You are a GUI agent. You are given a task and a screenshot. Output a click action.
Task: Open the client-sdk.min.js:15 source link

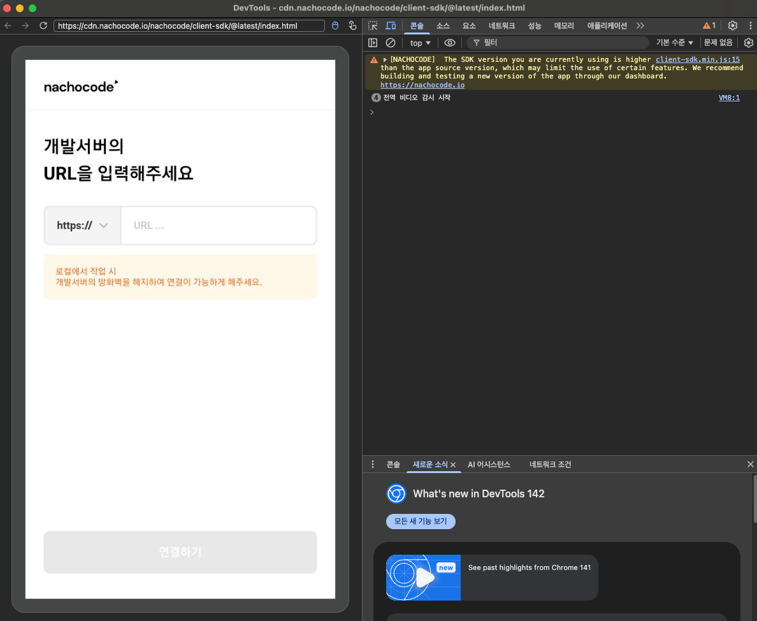pos(697,59)
